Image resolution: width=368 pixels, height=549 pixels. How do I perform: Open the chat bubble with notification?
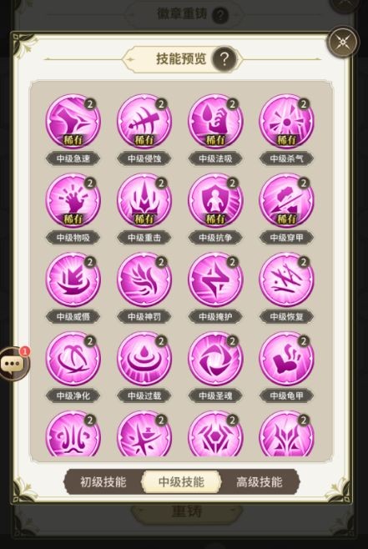click(x=14, y=364)
